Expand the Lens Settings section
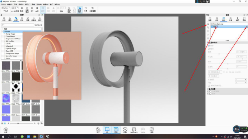 (x=208, y=89)
